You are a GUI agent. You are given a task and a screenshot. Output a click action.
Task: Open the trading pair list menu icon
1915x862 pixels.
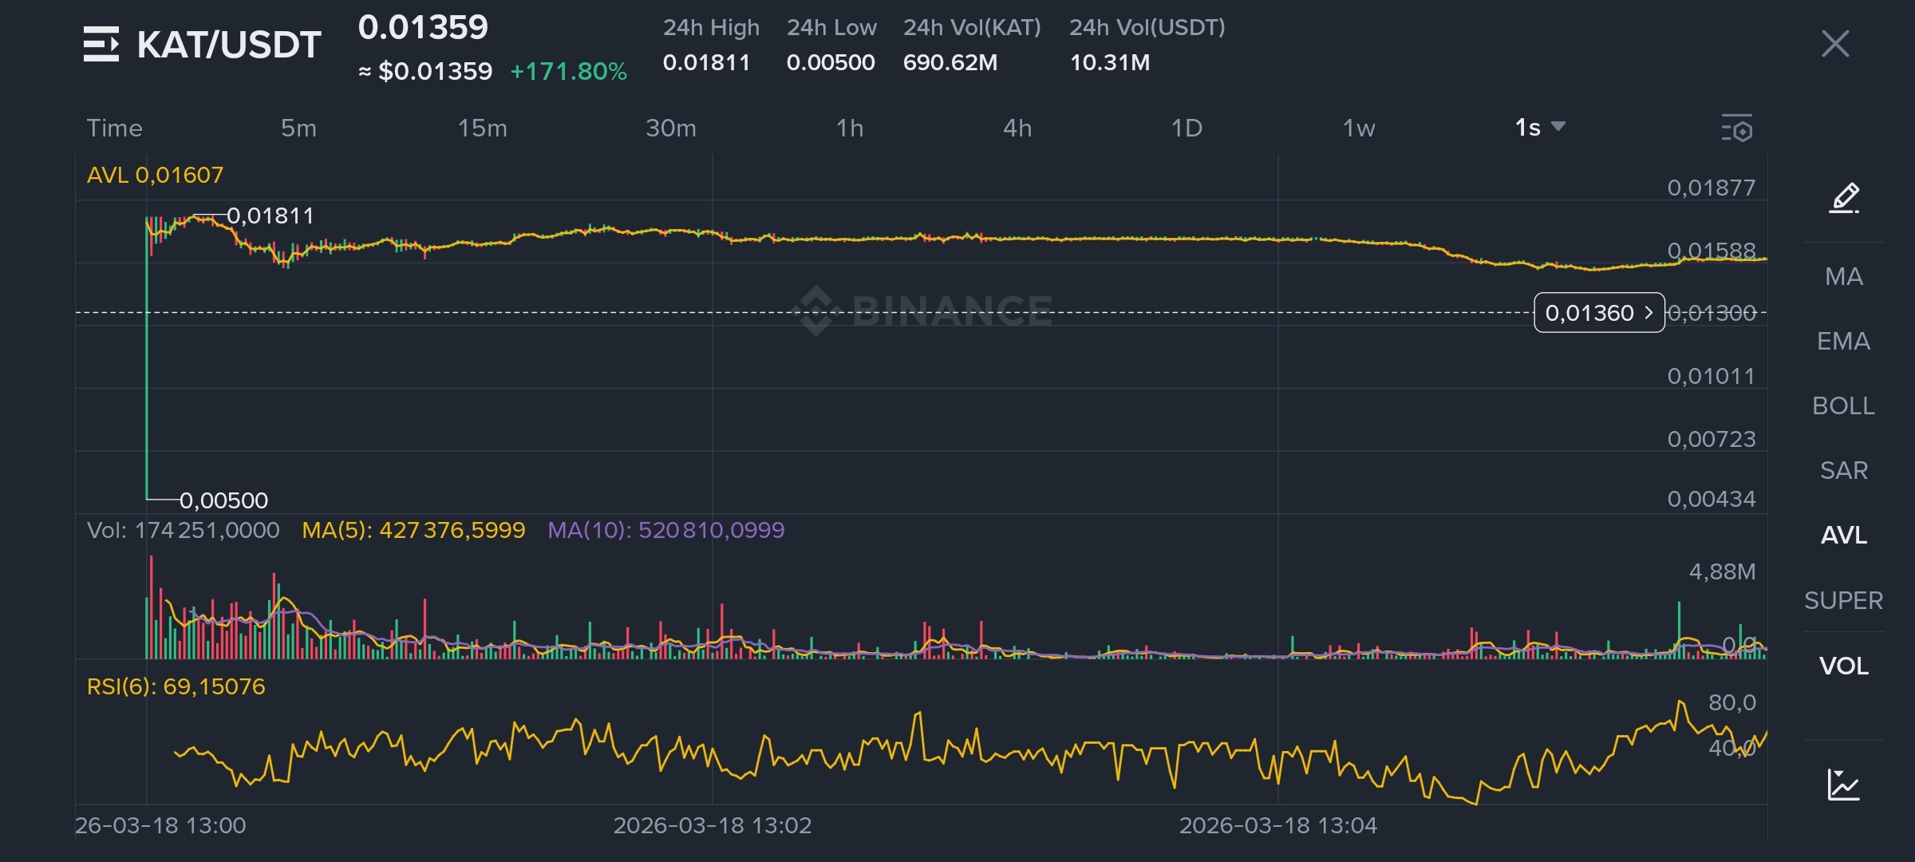101,44
